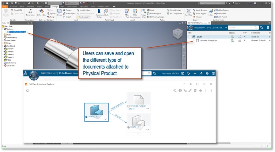
Task: Click Insert Object
Action: (x=69, y=13)
